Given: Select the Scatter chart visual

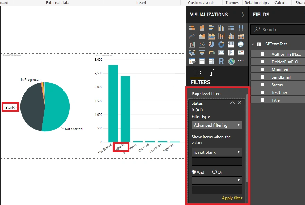Looking at the screenshot, I should pos(202,44).
